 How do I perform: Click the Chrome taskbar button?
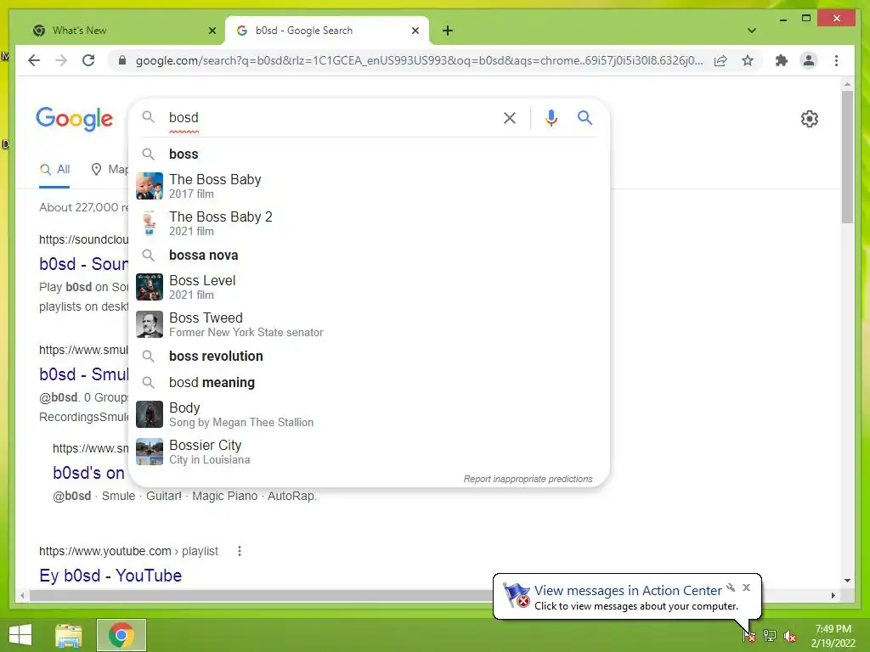[121, 635]
